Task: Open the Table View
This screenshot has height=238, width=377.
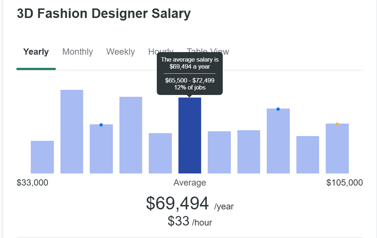Action: click(x=207, y=51)
